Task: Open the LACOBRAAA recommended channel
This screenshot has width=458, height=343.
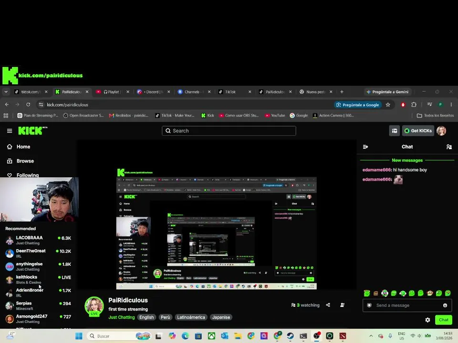Action: pyautogui.click(x=39, y=240)
